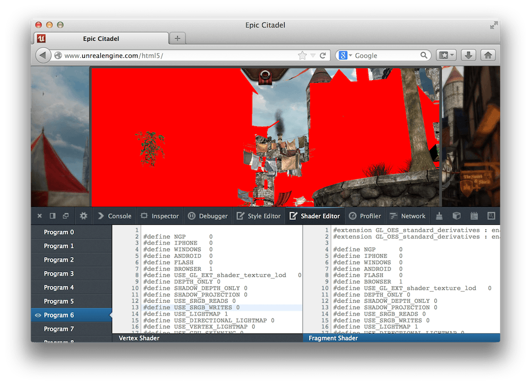Viewport: 531px width, 385px height.
Task: Open the site identity globe dropdown
Action: point(58,55)
